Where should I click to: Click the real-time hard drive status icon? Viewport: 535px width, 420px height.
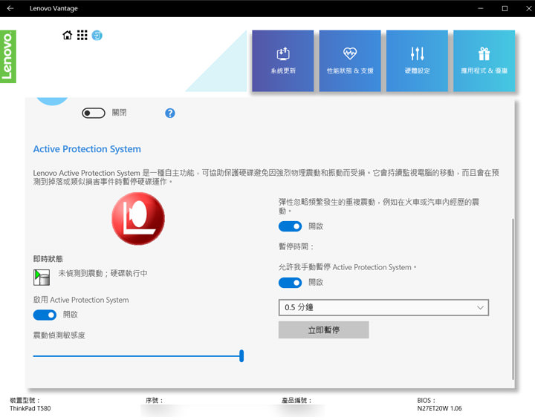tap(42, 277)
